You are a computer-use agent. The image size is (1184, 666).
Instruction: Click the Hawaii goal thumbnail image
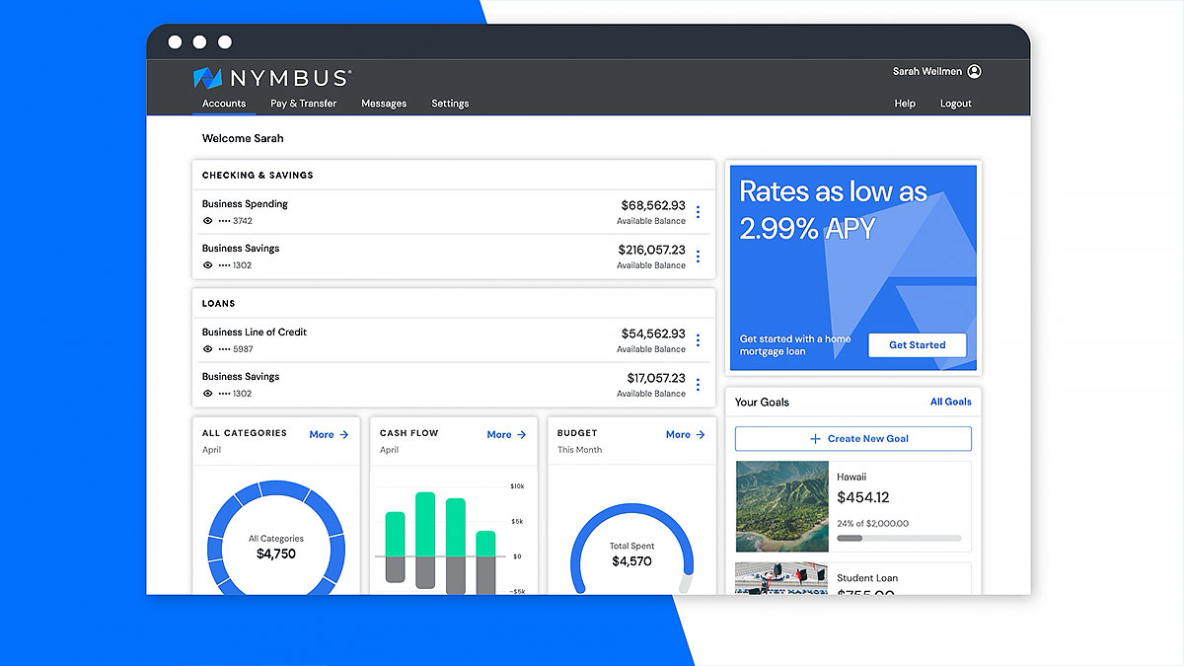780,506
